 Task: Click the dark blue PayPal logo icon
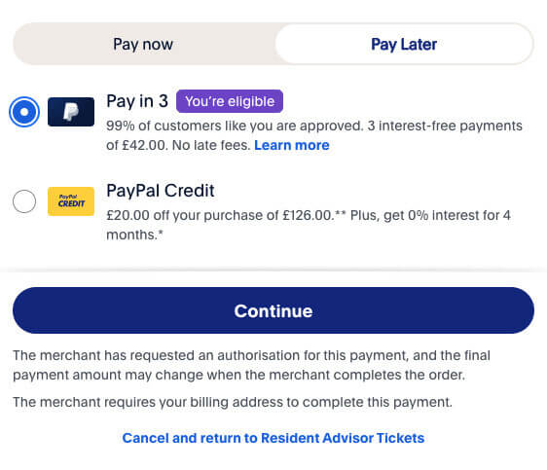[x=71, y=112]
